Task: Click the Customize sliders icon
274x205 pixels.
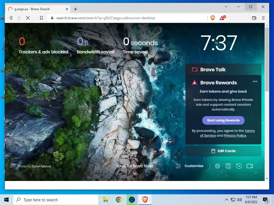Action: pos(178,166)
